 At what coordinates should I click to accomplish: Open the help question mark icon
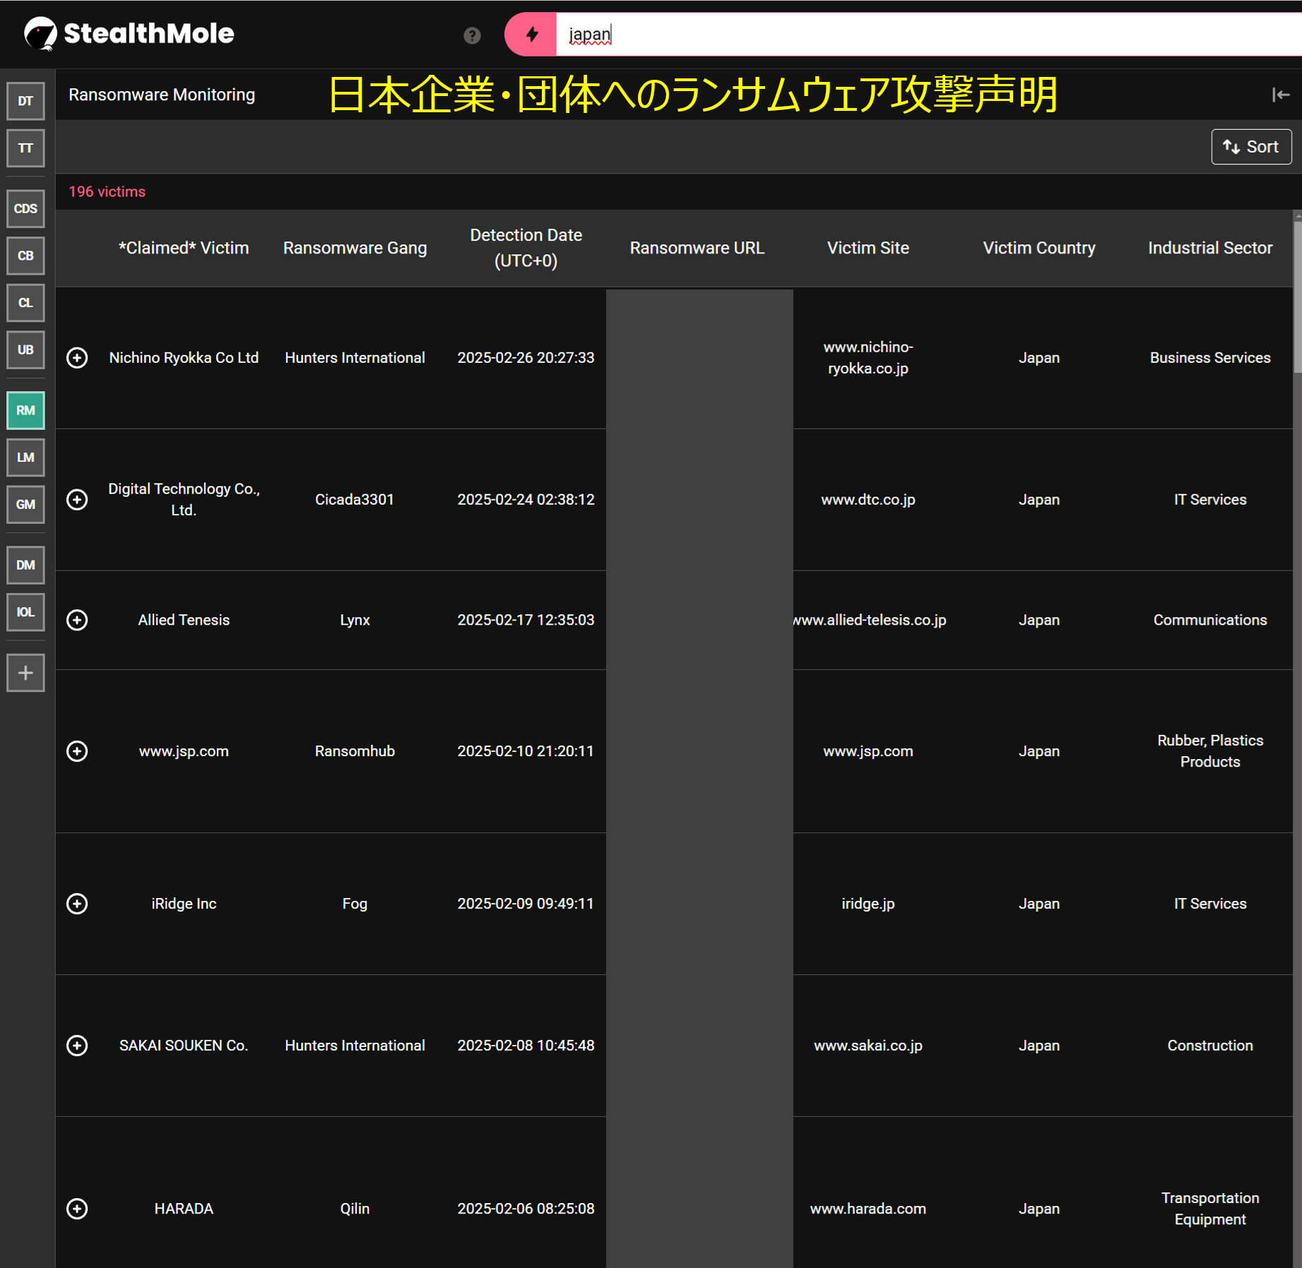coord(472,35)
